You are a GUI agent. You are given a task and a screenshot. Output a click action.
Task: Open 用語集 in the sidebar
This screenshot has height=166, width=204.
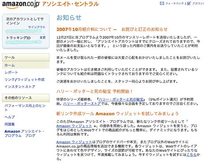pyautogui.click(x=10, y=124)
